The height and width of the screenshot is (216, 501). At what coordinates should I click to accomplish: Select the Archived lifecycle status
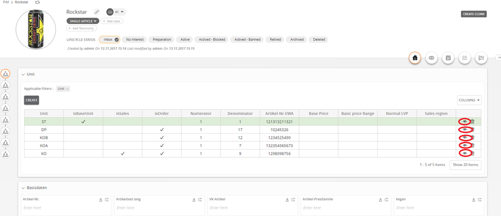pos(297,39)
